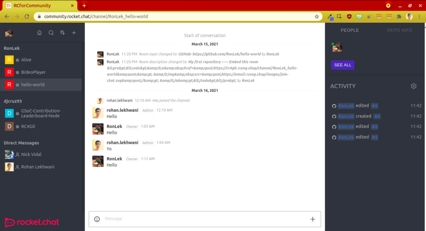Click the address bar URL

pos(96,16)
